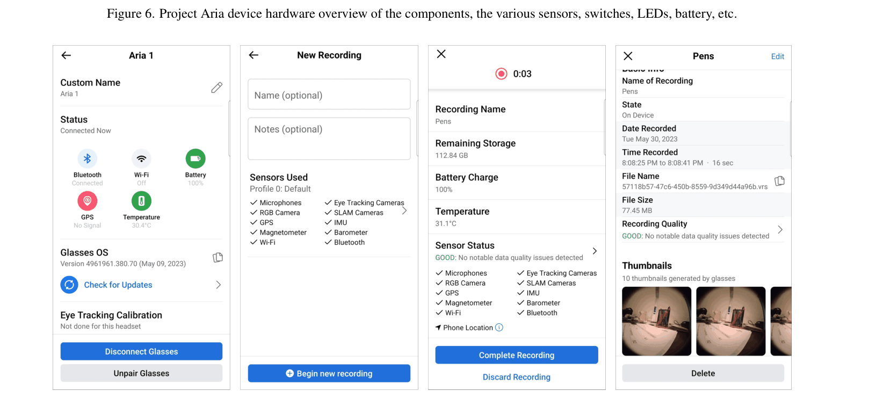Close the Pens recording details screen
The image size is (869, 405).
pos(628,56)
